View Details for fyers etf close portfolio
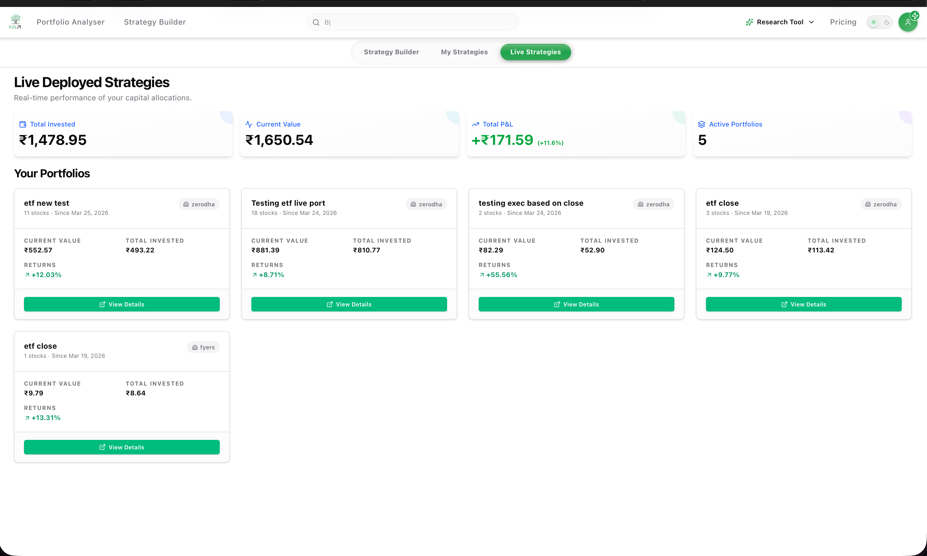927x556 pixels. tap(122, 447)
